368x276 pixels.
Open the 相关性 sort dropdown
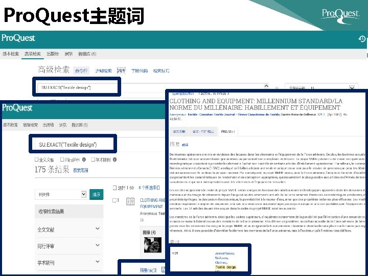coord(61,194)
